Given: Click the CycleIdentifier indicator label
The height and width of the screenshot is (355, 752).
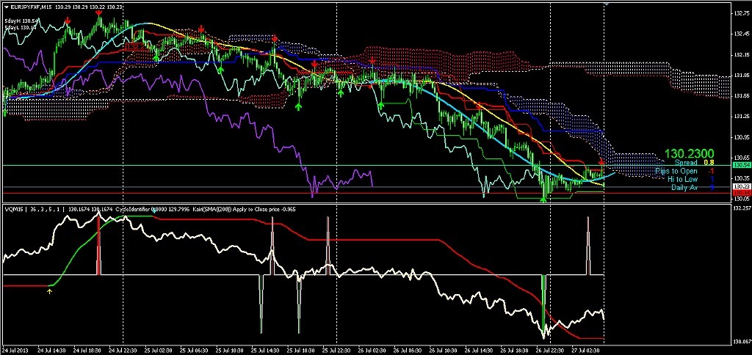Looking at the screenshot, I should click(x=134, y=209).
